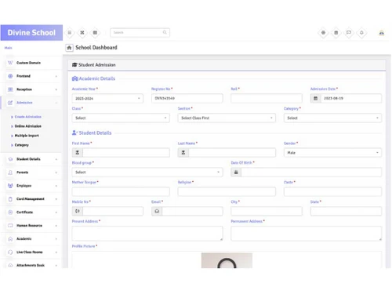Open the Class select dropdown
Viewport: 392px width, 294px height.
121,118
